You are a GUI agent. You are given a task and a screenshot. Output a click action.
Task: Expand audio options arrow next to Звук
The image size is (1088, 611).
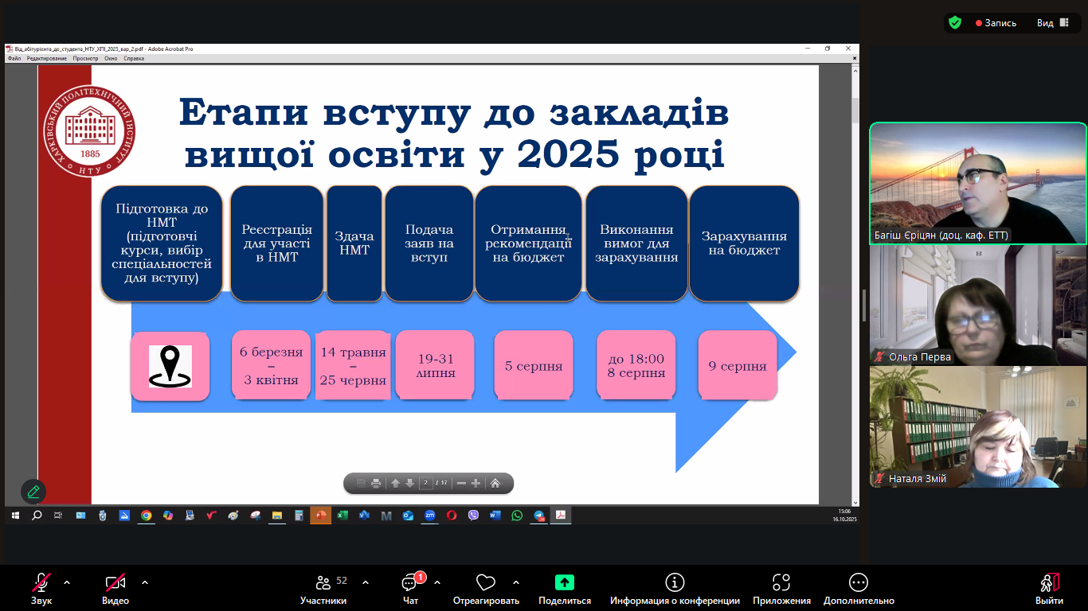pos(67,582)
